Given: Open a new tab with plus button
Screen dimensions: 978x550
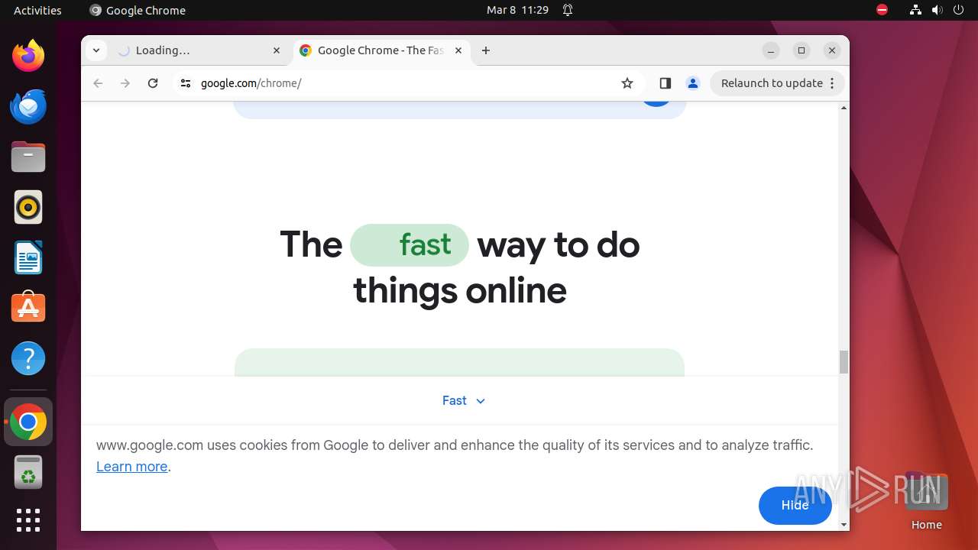Looking at the screenshot, I should [x=486, y=50].
